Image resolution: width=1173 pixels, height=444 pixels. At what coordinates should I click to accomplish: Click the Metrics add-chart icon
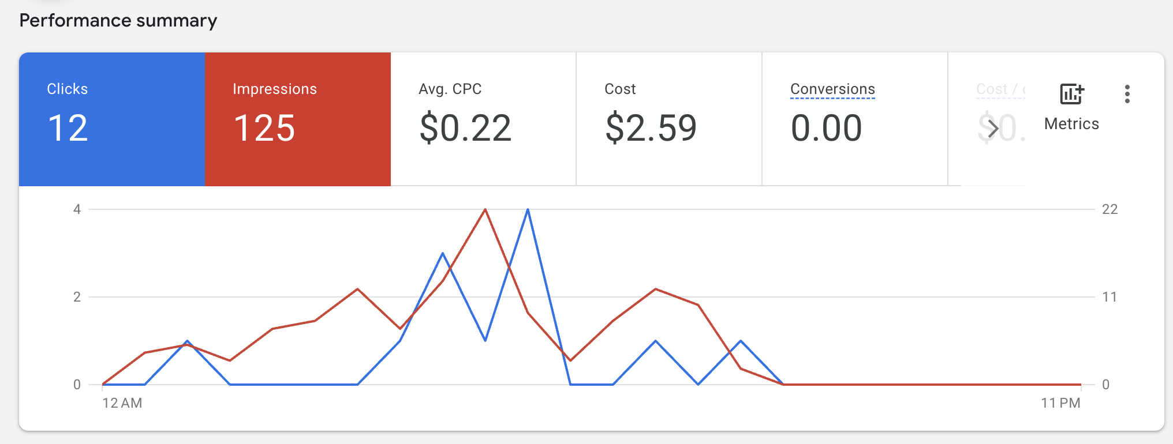1071,94
